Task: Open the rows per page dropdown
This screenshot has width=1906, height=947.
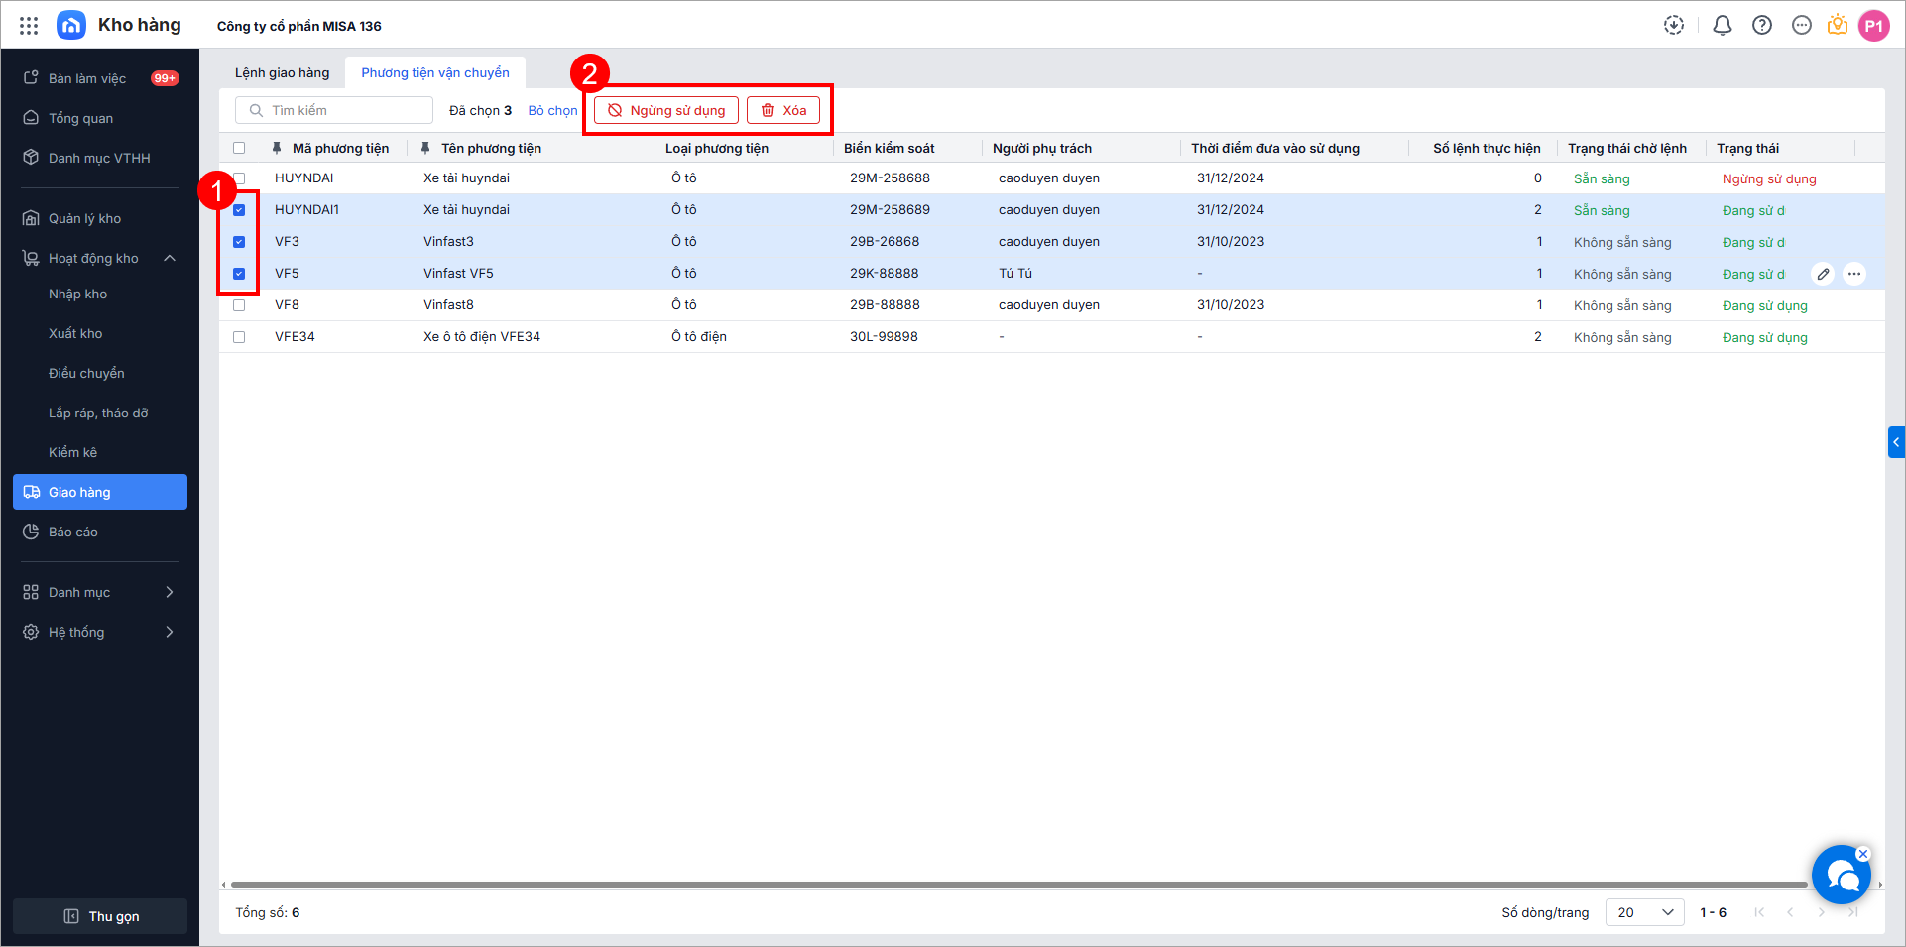Action: tap(1644, 912)
